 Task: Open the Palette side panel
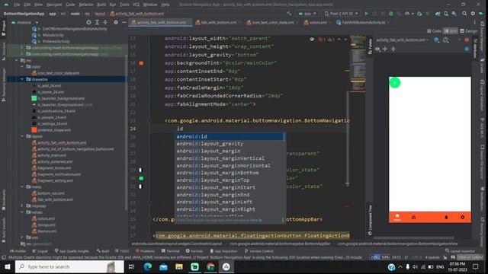click(370, 46)
